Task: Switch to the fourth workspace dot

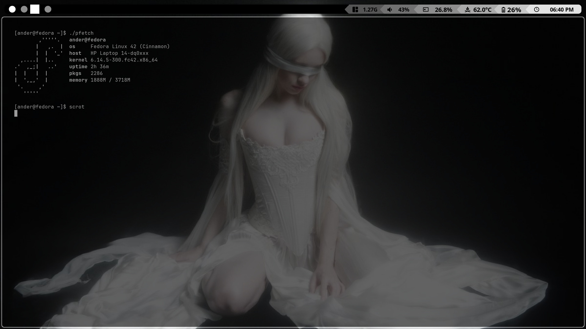Action: pos(48,9)
